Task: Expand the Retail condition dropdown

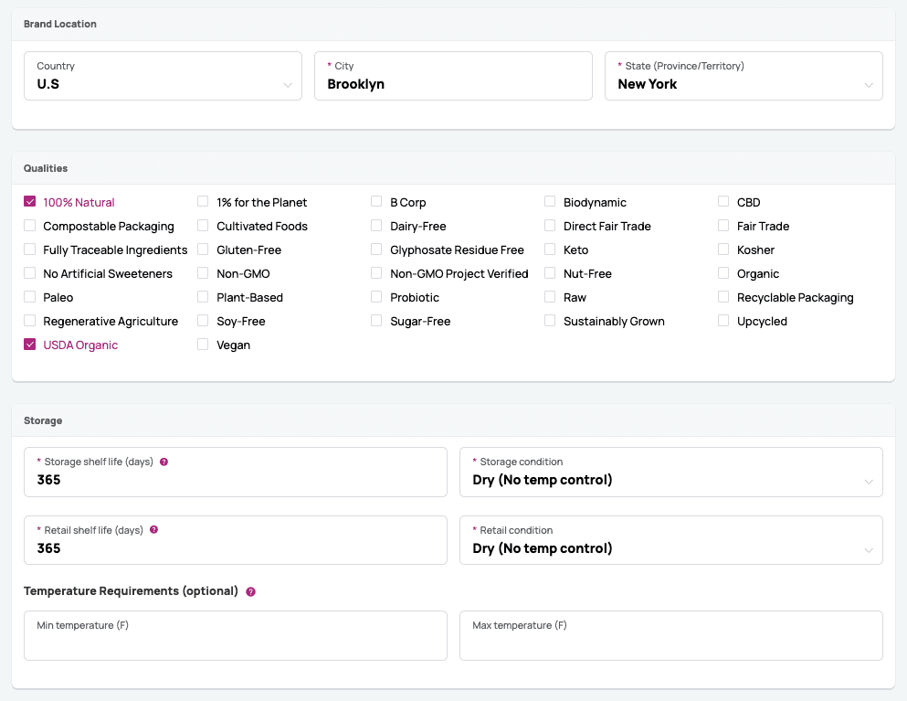Action: pyautogui.click(x=671, y=540)
